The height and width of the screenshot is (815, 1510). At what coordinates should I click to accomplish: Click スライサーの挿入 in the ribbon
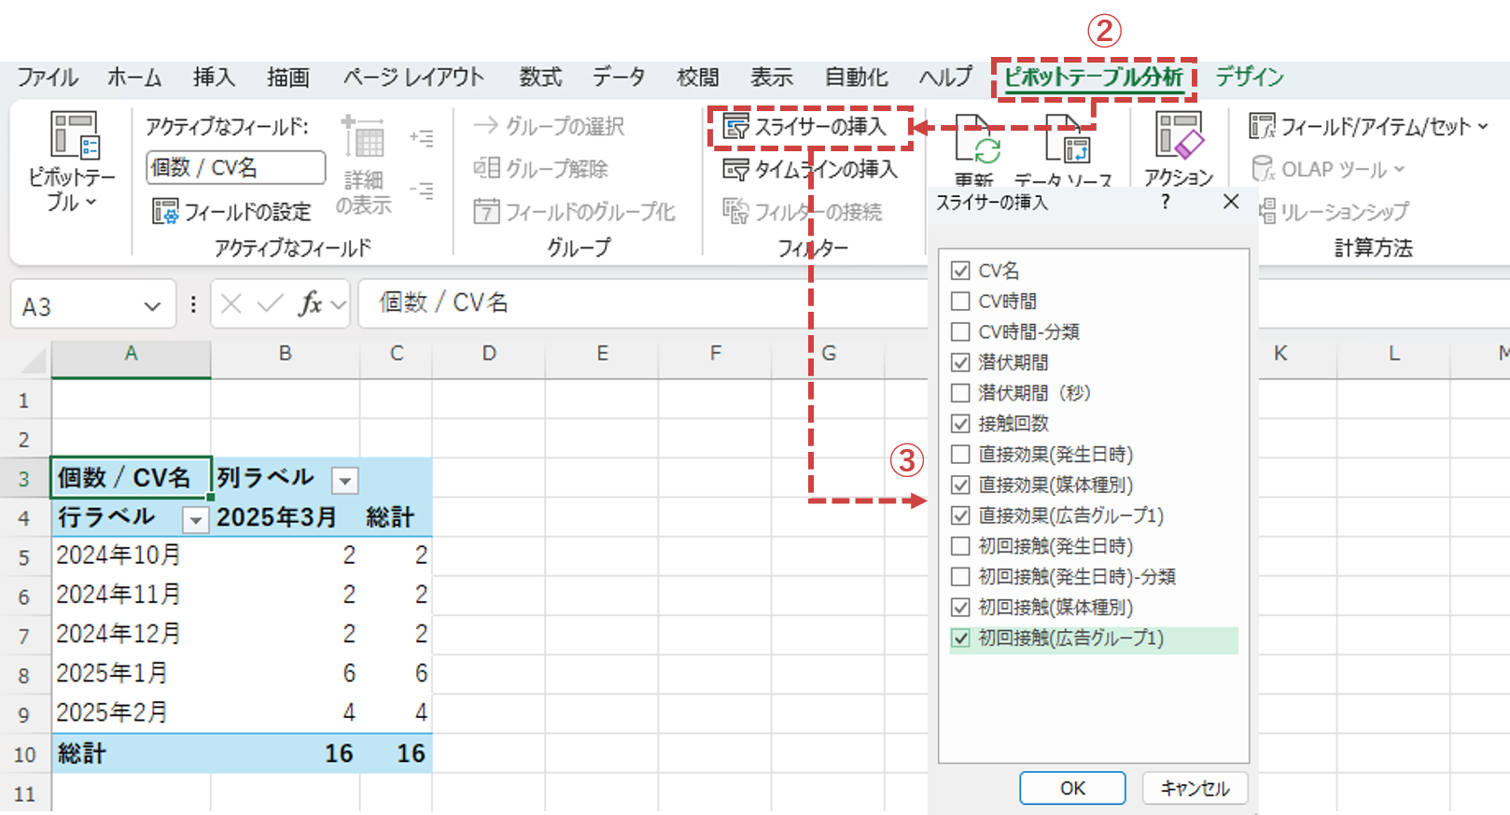click(805, 126)
